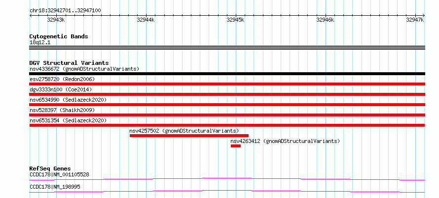Click the magenta line of CCDC178|NM_198995
The image size is (439, 198).
pos(227,191)
